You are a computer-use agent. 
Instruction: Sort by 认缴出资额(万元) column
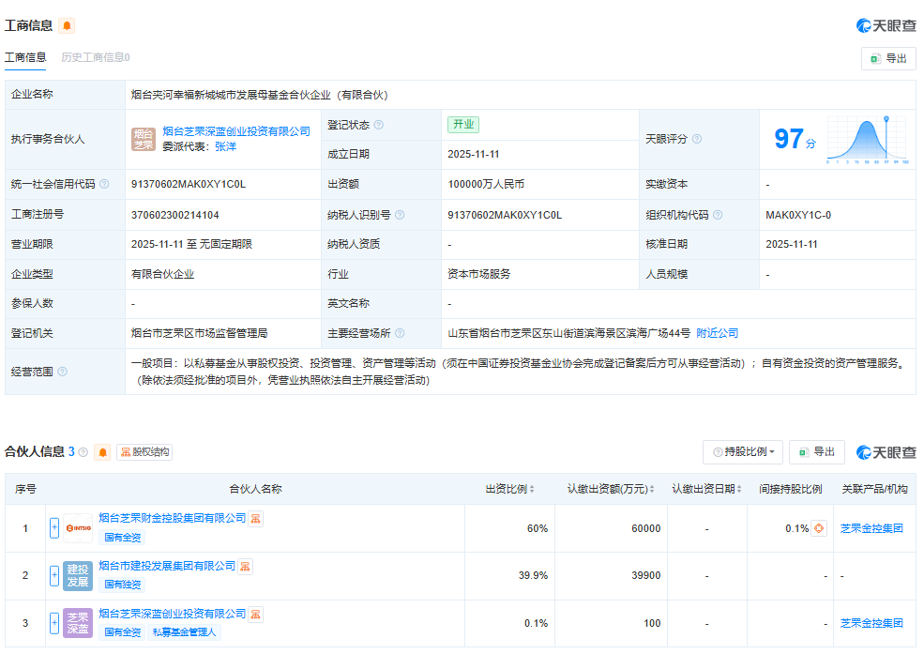point(652,489)
